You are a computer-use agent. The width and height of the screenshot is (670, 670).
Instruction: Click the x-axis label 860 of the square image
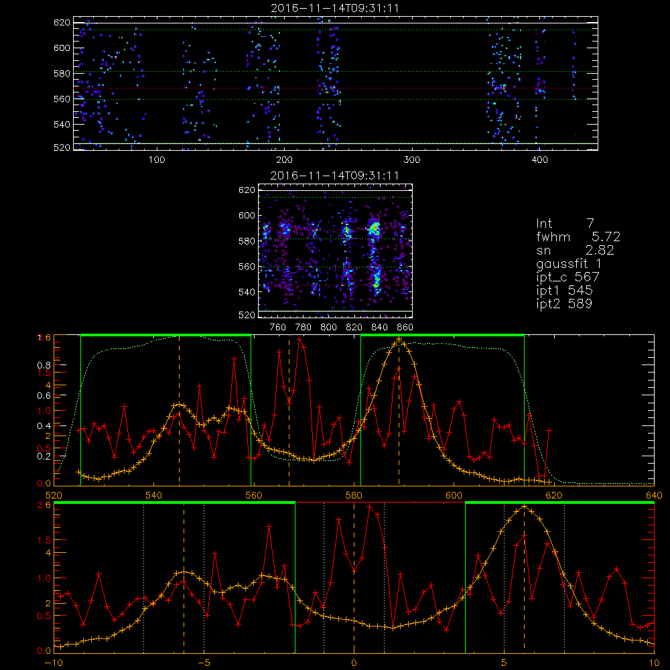(405, 328)
